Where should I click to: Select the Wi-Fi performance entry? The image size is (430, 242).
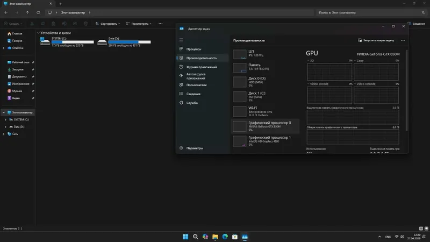[266, 111]
